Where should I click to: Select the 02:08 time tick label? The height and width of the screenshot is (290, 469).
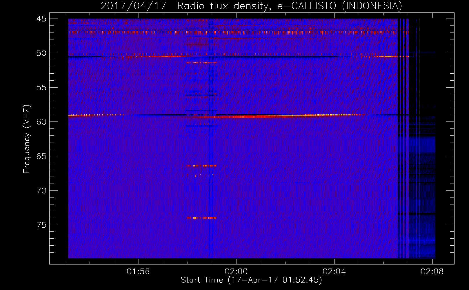432,271
